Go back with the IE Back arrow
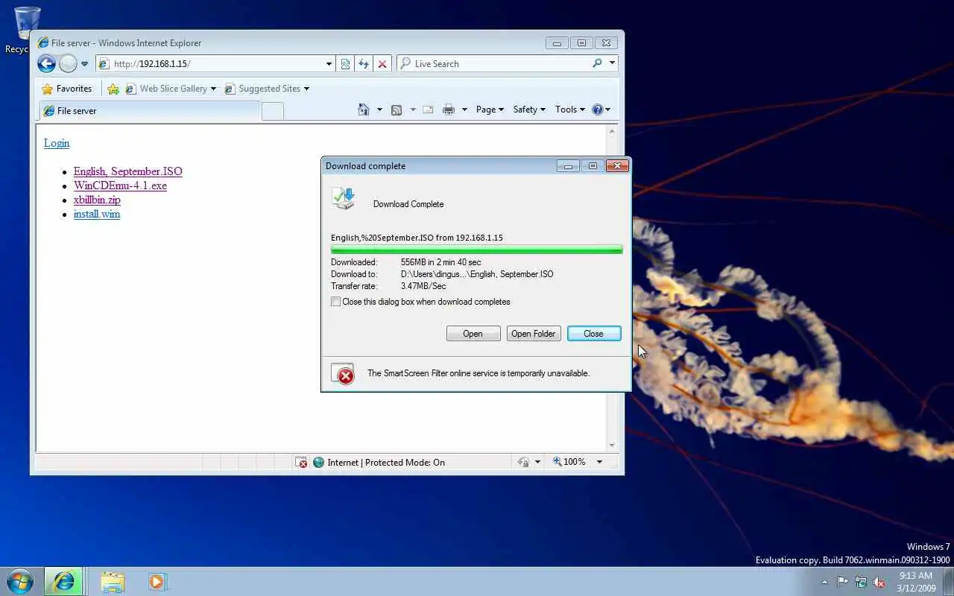954x596 pixels. click(x=46, y=63)
